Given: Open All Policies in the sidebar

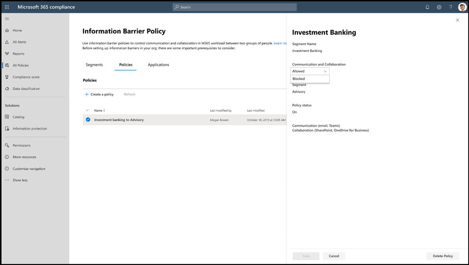Looking at the screenshot, I should click(21, 65).
